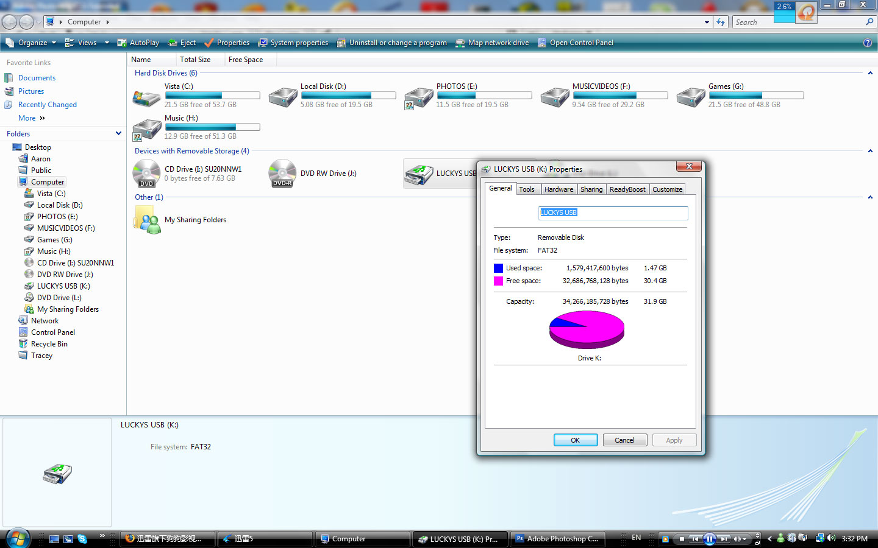Click Open Control Panel in the toolbar
Viewport: 878px width, 548px height.
(576, 43)
